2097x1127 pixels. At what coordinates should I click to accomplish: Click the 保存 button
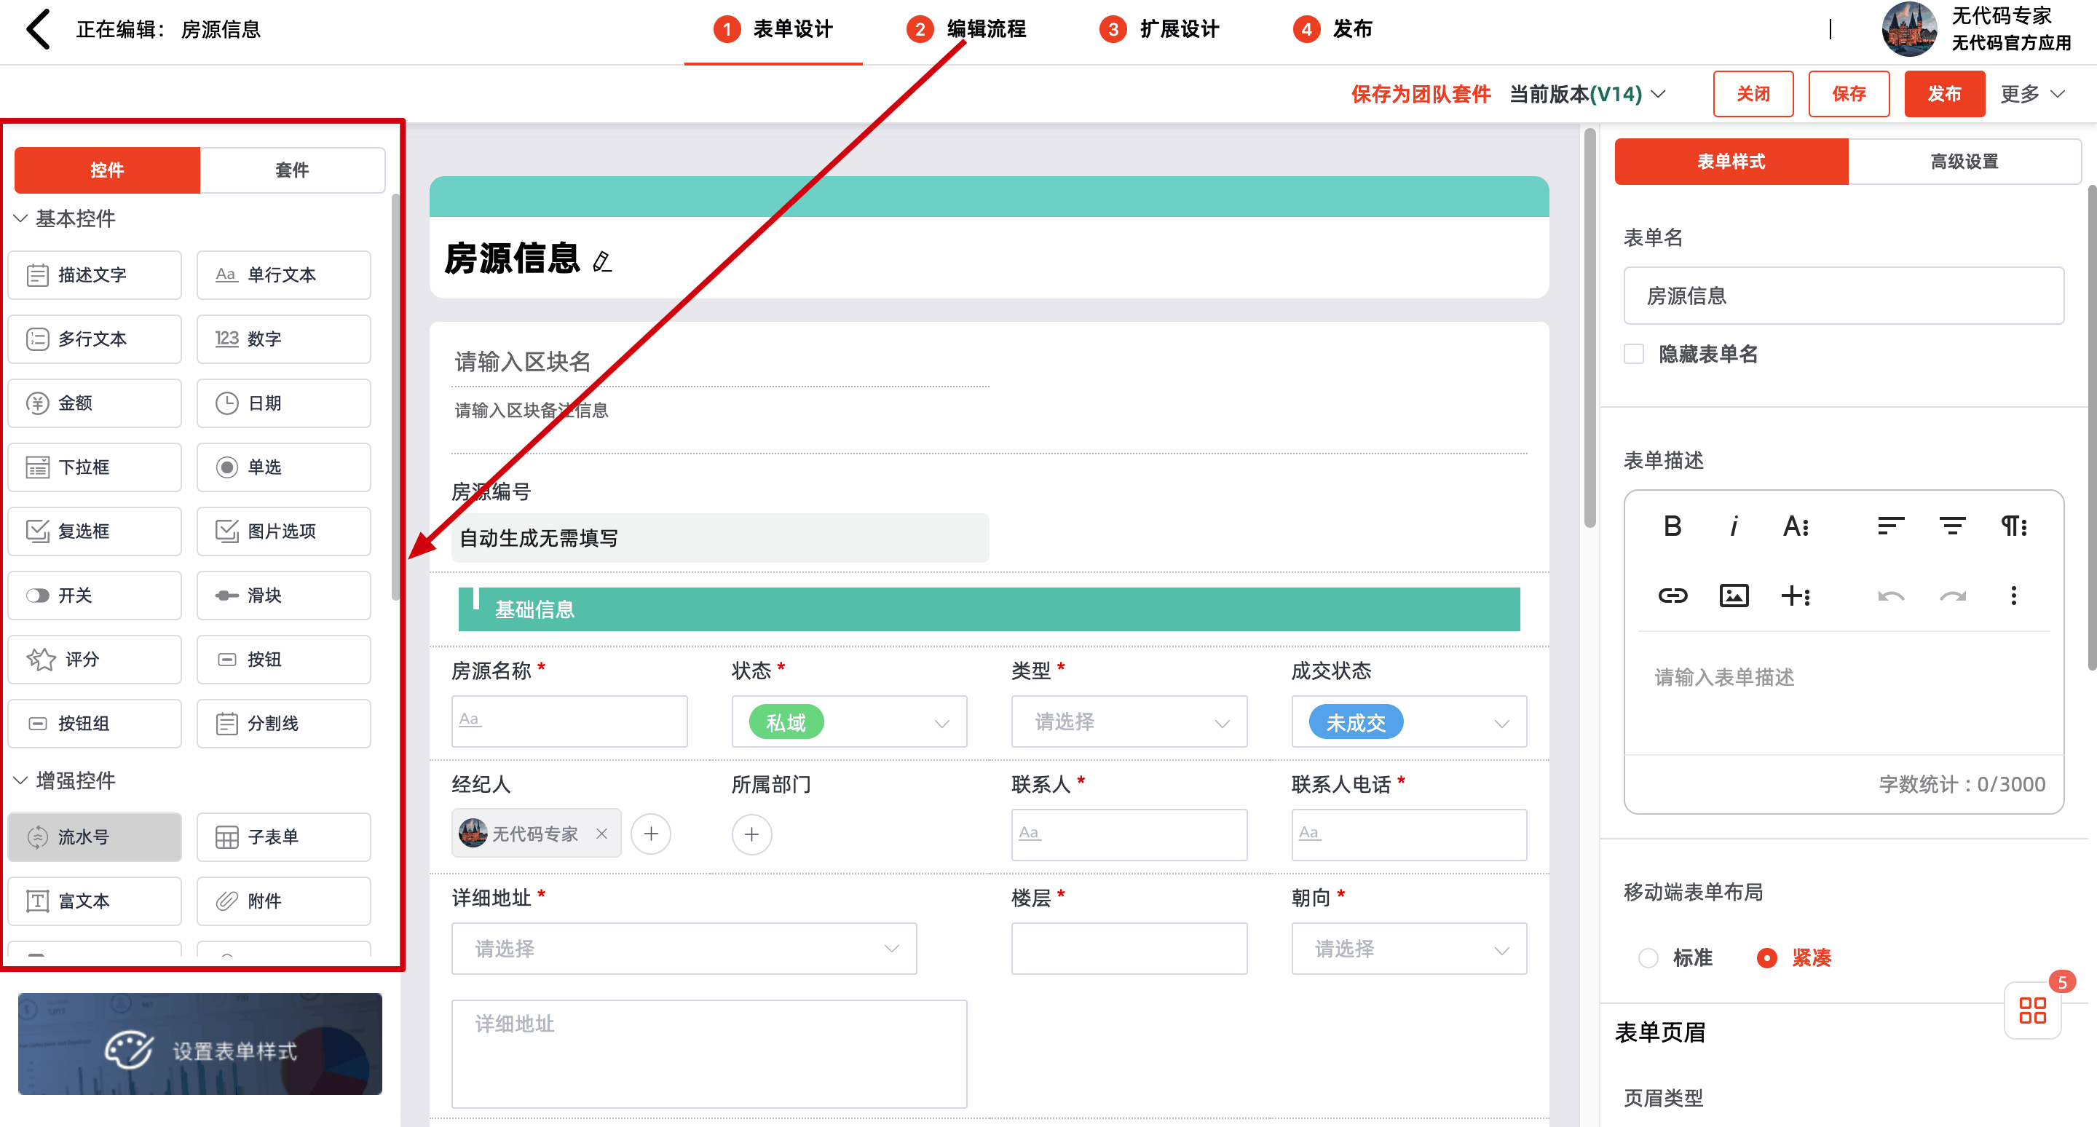[1848, 95]
